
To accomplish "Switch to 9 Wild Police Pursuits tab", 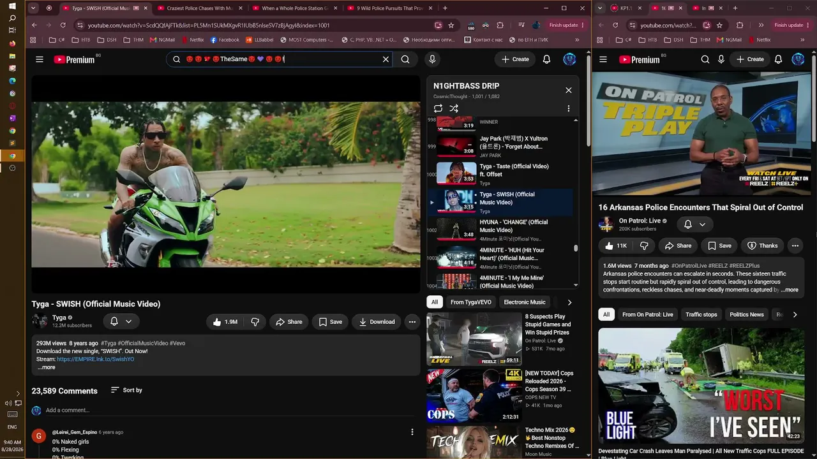I will pos(389,8).
